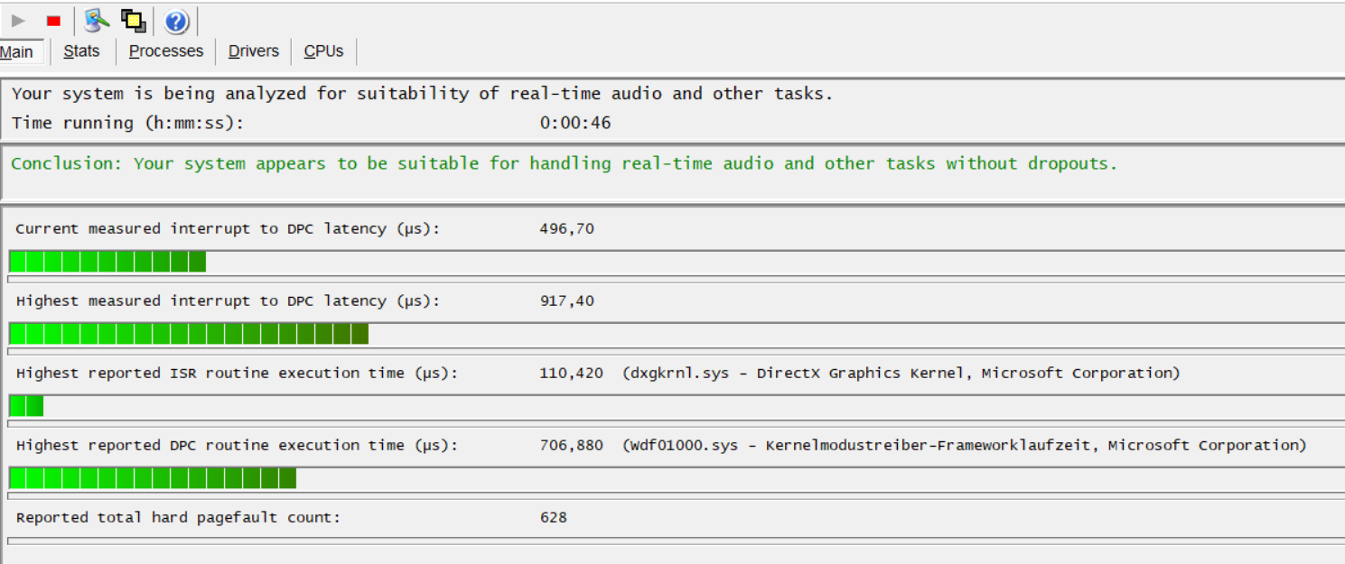Screen dimensions: 1345x564
Task: Open the Stats tab
Action: [81, 51]
